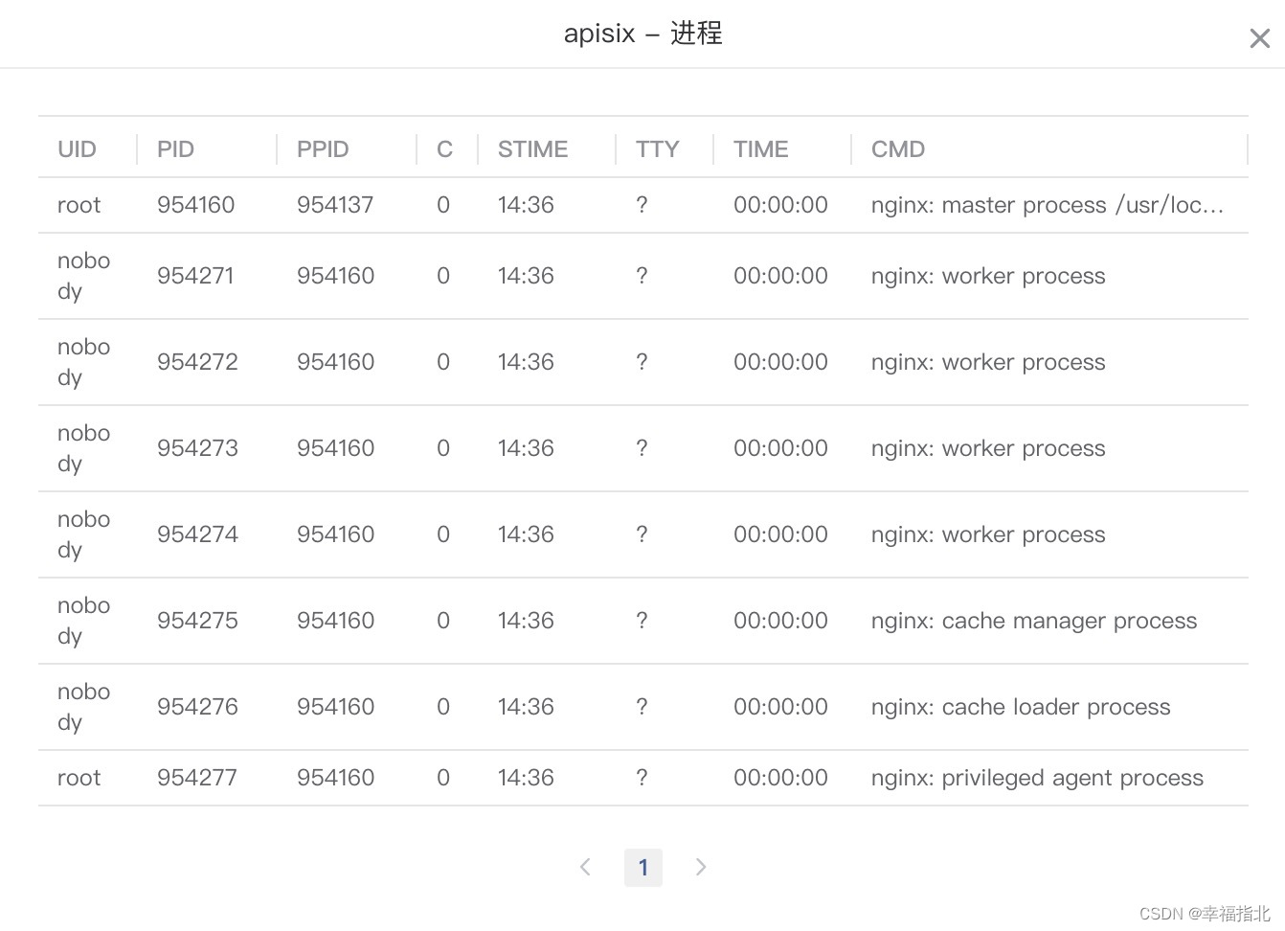Image resolution: width=1285 pixels, height=931 pixels.
Task: Click nobody UID in PID 954275 row
Action: tap(83, 621)
